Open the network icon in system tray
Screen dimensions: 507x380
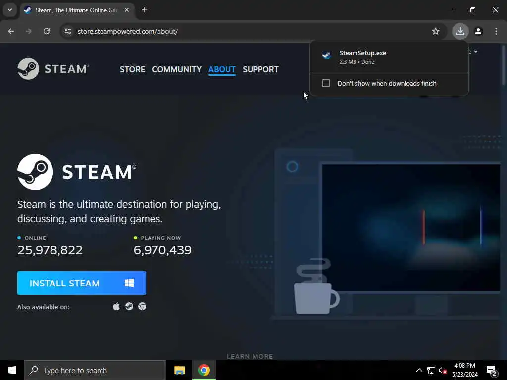431,370
